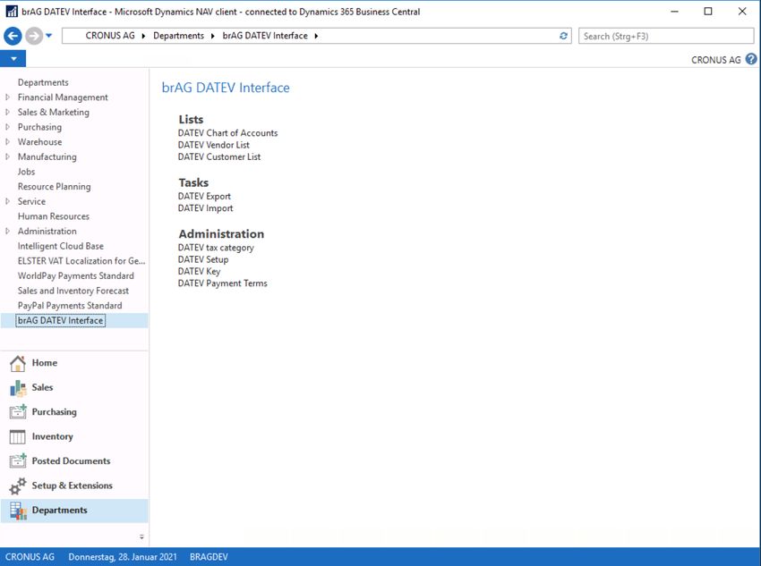Expand the Financial Management tree node
Viewport: 761px width, 566px height.
tap(7, 97)
